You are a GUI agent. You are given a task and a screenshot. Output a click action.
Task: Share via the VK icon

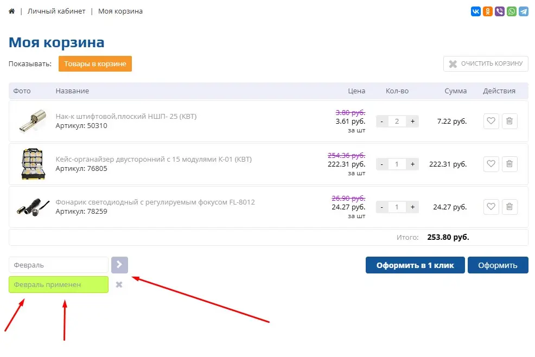pyautogui.click(x=476, y=11)
